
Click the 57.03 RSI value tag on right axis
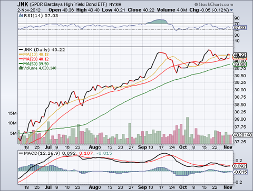(x=239, y=27)
